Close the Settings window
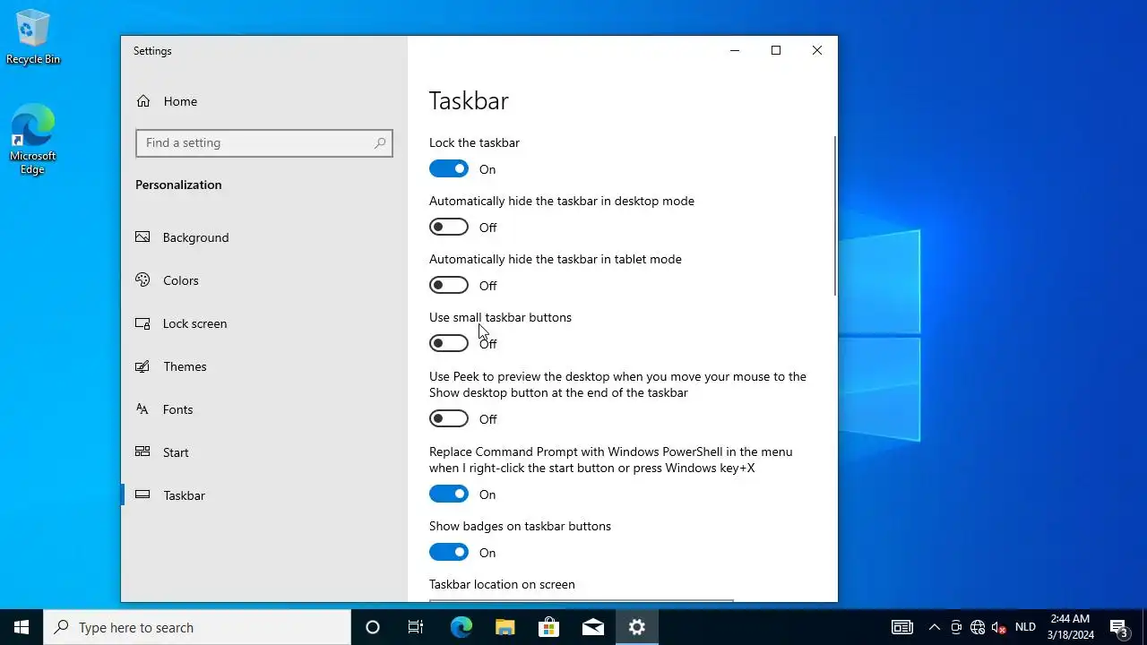Viewport: 1147px width, 645px height. 817,50
